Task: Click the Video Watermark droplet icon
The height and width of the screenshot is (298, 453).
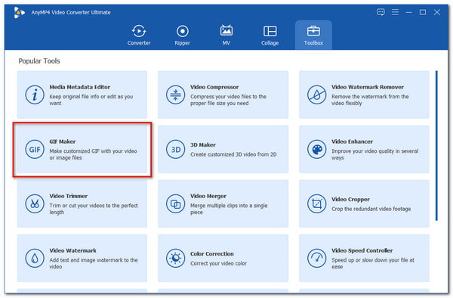Action: (35, 258)
